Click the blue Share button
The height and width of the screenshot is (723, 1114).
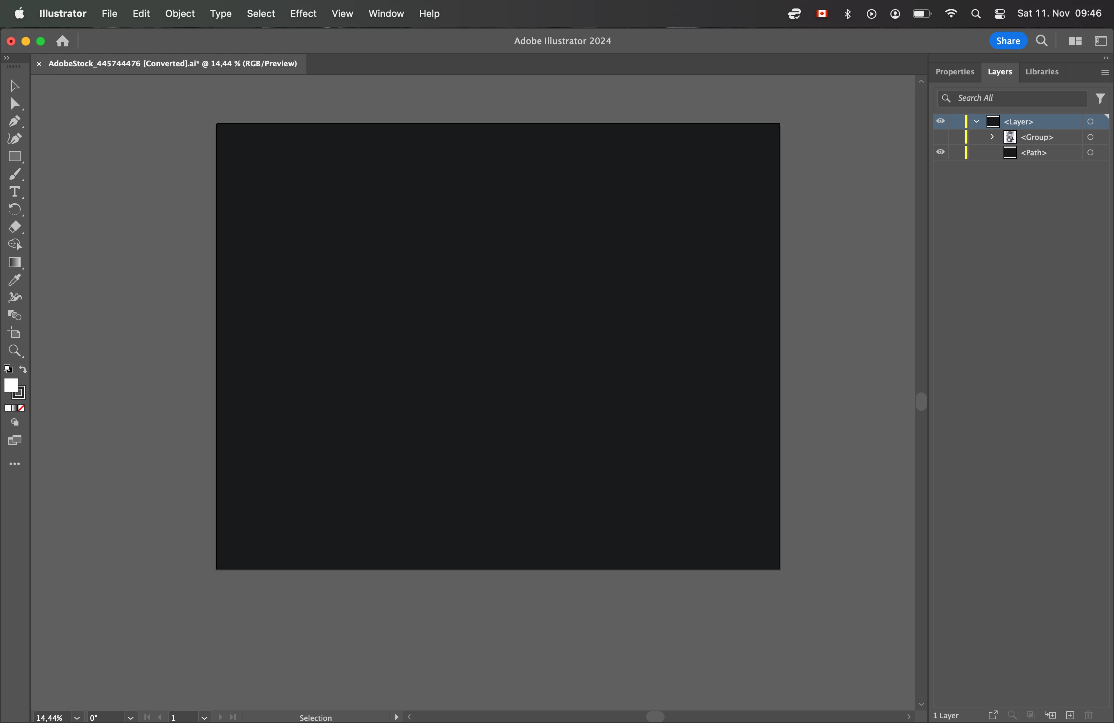(x=1008, y=41)
